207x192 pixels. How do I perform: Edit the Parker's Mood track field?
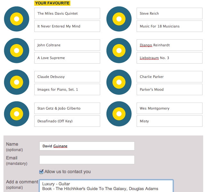170,89
